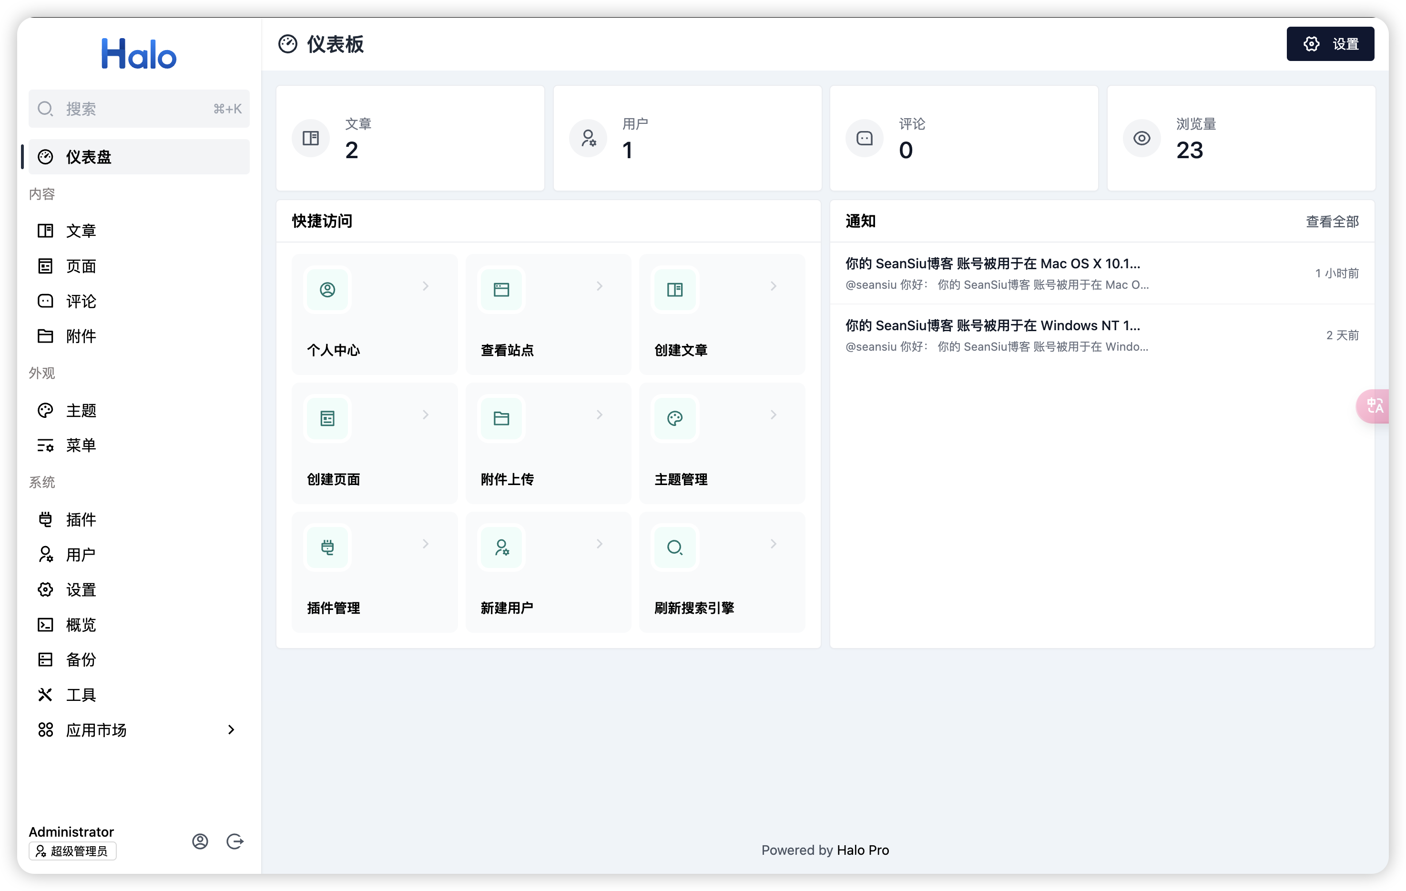1406x891 pixels.
Task: Open 用户 in the sidebar
Action: 139,555
